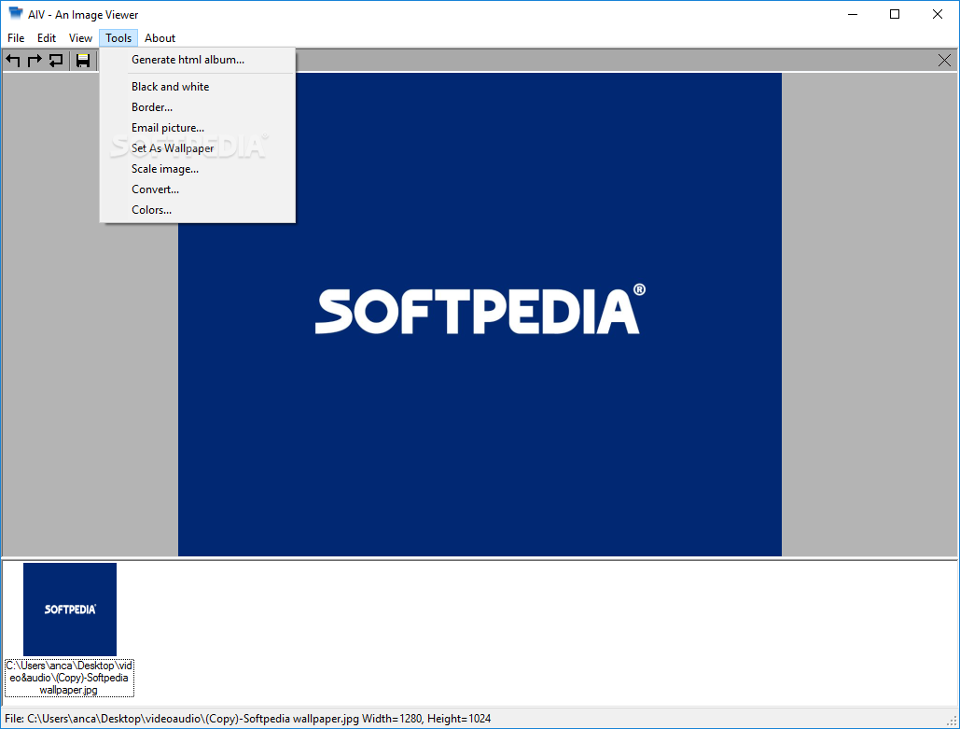960x729 pixels.
Task: Save the image with floppy disk icon
Action: click(83, 60)
